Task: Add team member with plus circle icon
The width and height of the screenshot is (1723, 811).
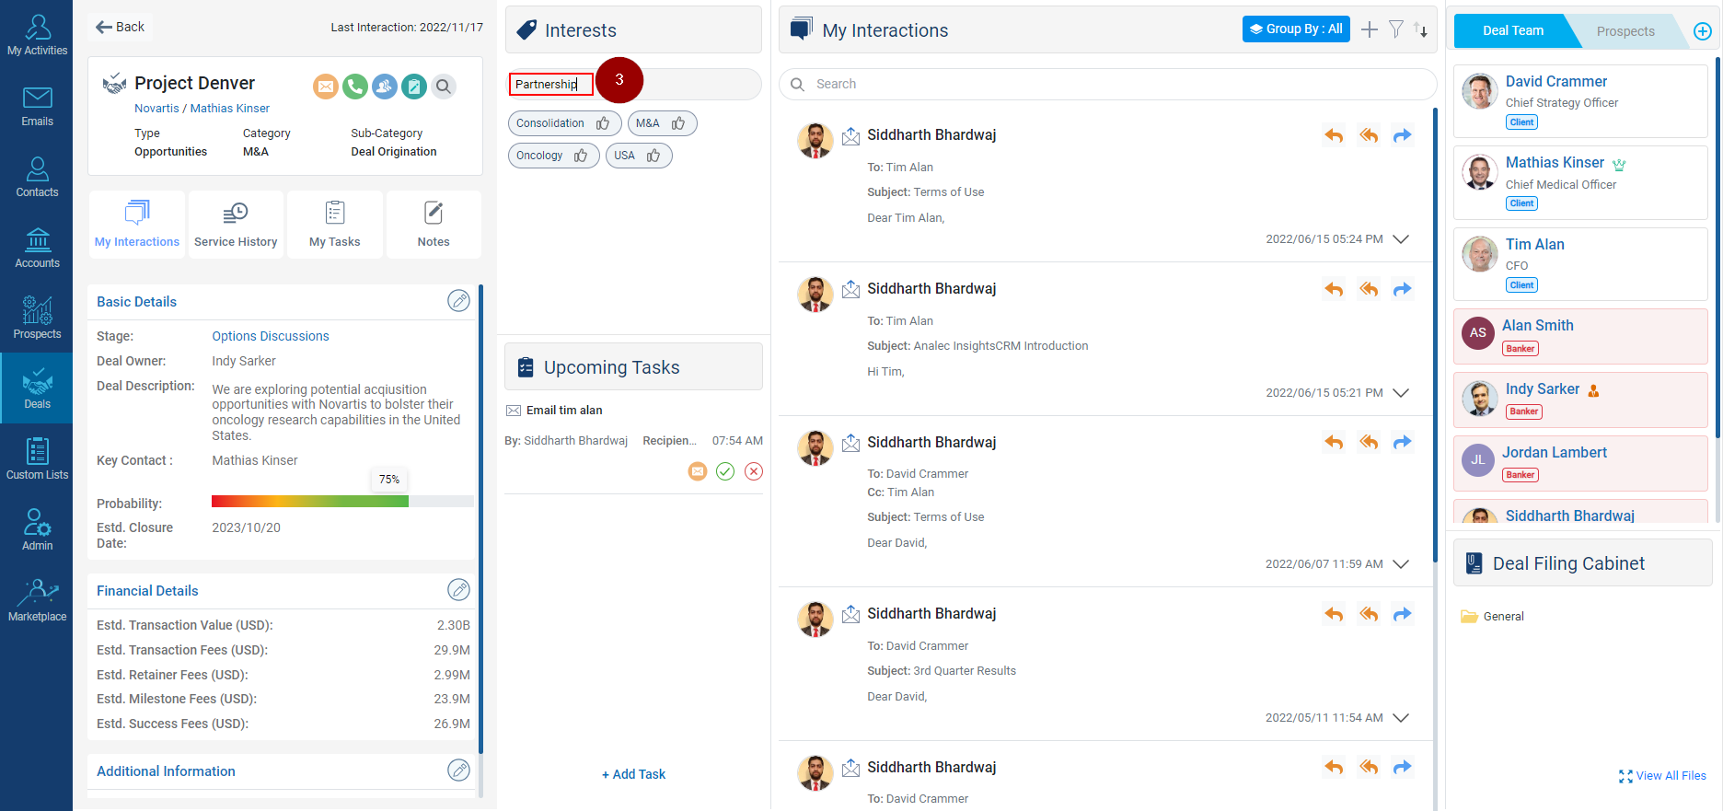Action: (x=1703, y=31)
